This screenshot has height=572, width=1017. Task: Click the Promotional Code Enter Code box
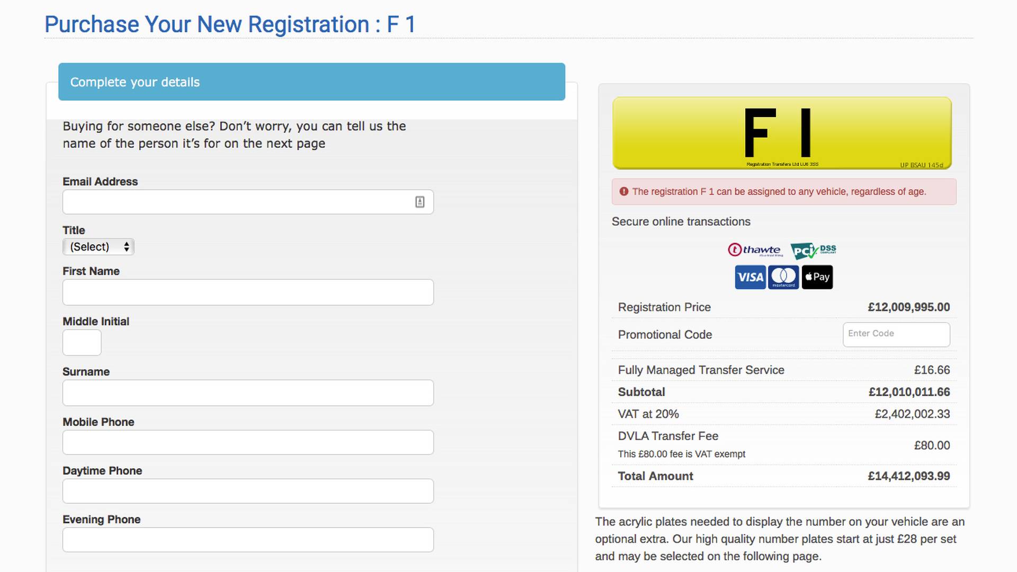(x=896, y=334)
